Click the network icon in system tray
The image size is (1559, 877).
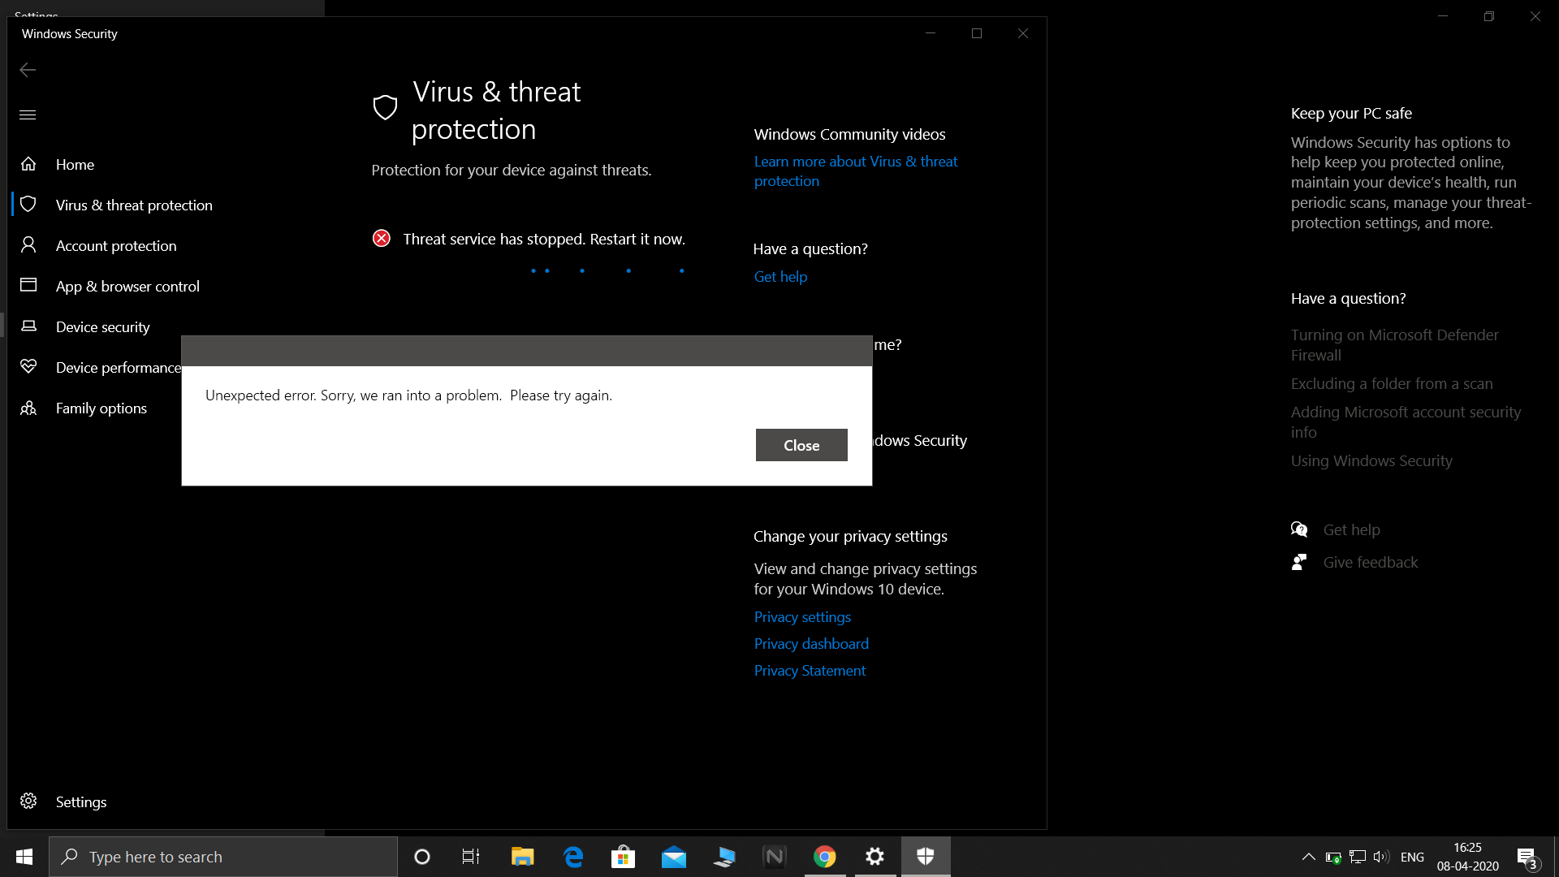(x=1357, y=857)
